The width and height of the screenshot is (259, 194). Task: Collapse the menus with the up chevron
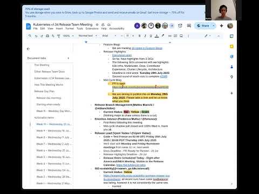click(219, 36)
